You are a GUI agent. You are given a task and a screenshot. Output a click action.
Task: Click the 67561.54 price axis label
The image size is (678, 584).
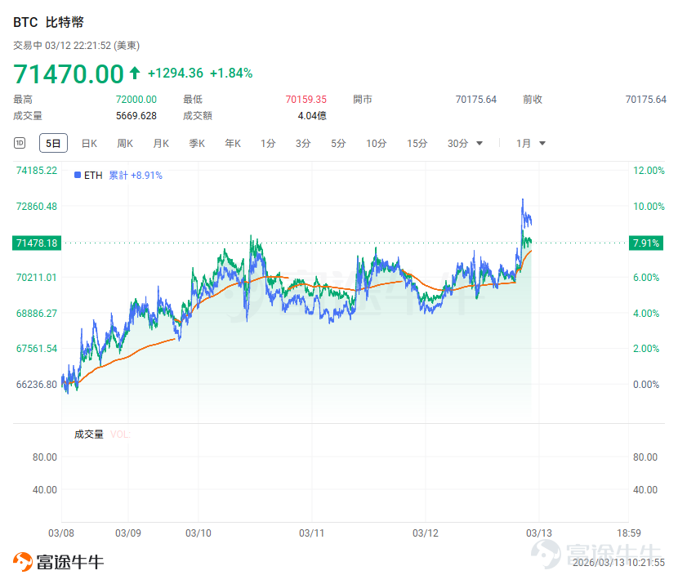pos(37,349)
